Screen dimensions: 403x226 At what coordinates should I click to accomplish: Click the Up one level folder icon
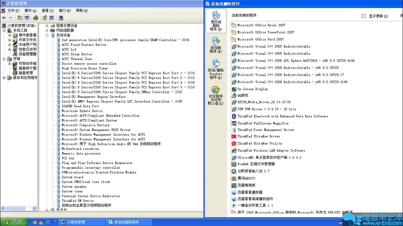[20, 18]
